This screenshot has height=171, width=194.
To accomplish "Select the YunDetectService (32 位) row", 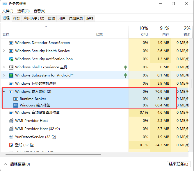I will pyautogui.click(x=95, y=137).
